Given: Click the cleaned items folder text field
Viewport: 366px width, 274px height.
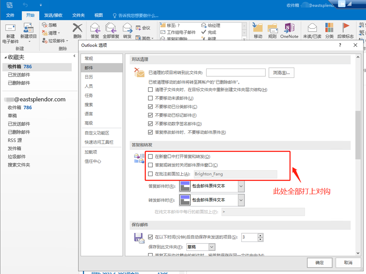Looking at the screenshot, I should click(x=236, y=72).
